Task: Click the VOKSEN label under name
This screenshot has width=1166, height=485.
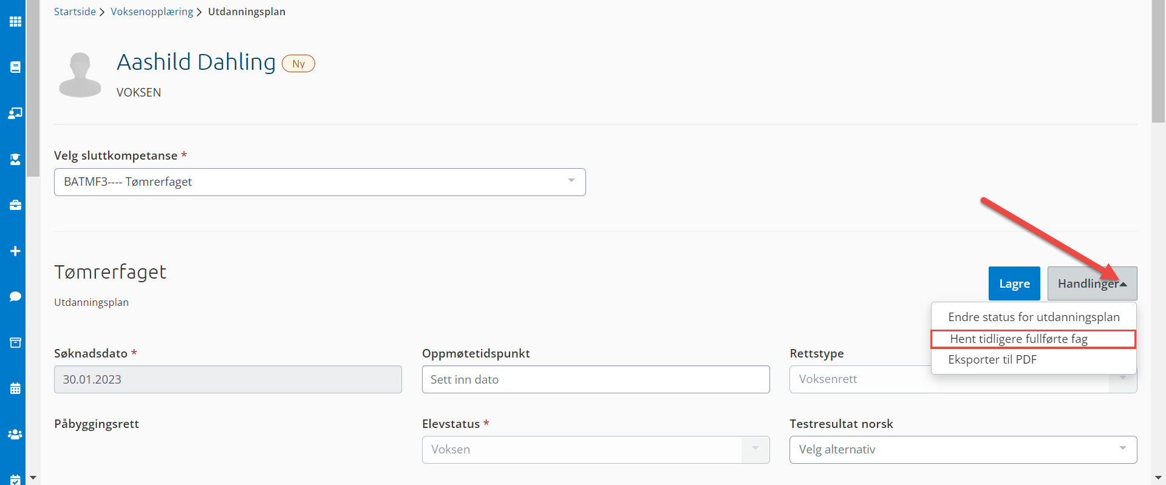Action: pos(138,92)
